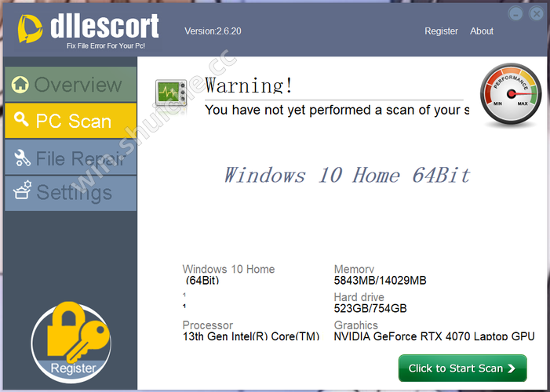
Task: Click the performance gauge dial
Action: click(x=511, y=94)
